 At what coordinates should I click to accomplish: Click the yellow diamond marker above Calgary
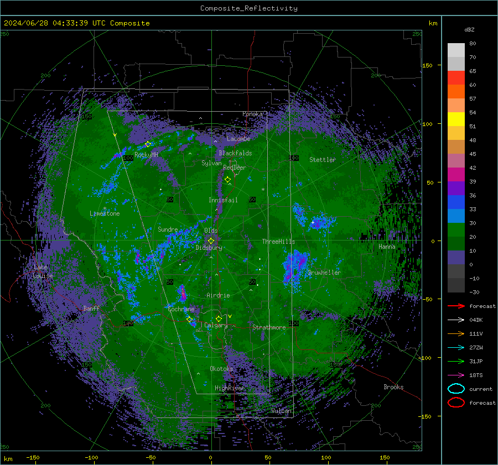(219, 318)
